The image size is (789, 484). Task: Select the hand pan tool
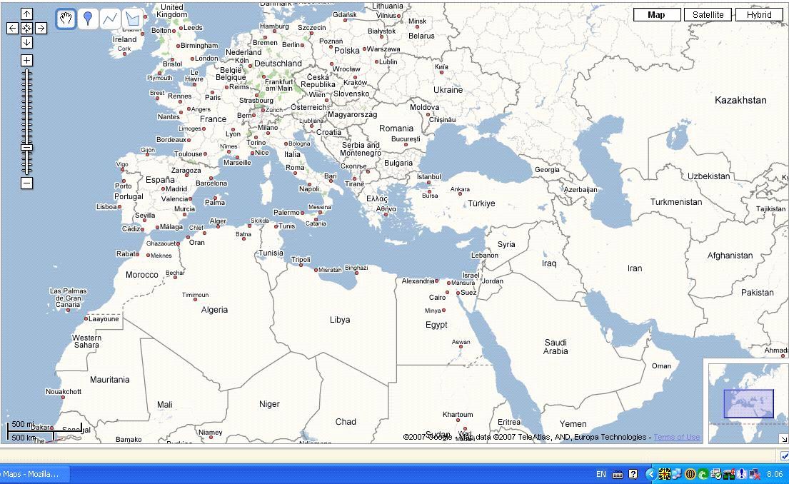tap(66, 19)
